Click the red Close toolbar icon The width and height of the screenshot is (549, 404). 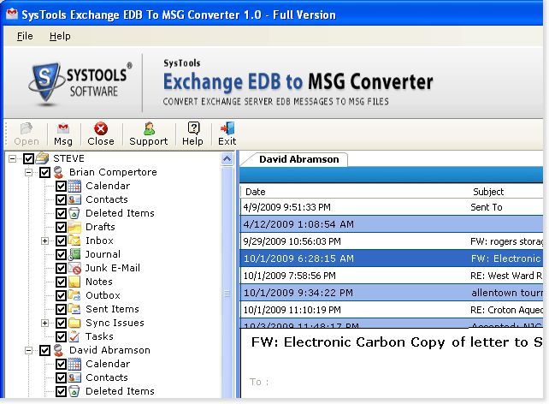(100, 134)
